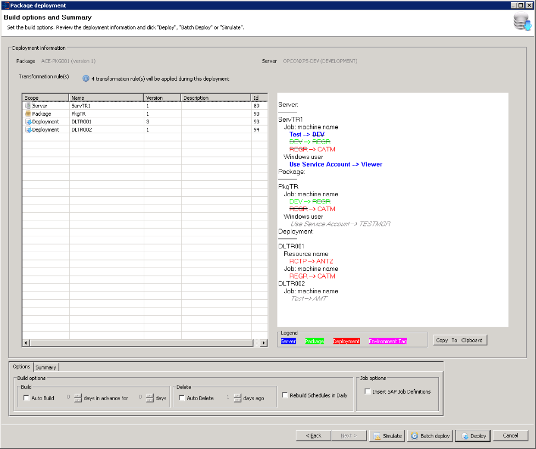Click version 3 cell of DLTR001

[162, 122]
